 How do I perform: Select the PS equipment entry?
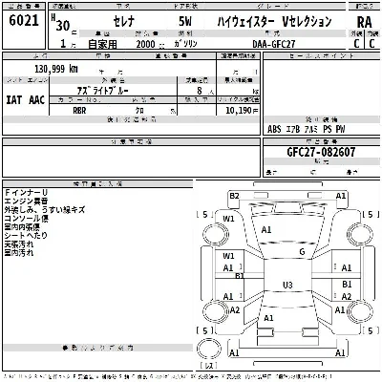coord(327,129)
